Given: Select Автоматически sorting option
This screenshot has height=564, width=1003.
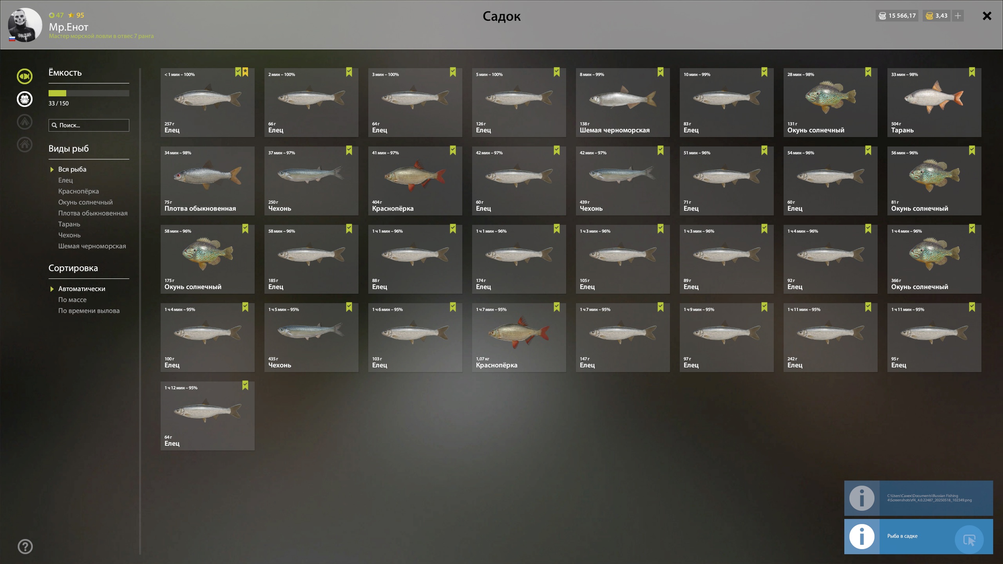Looking at the screenshot, I should (81, 289).
